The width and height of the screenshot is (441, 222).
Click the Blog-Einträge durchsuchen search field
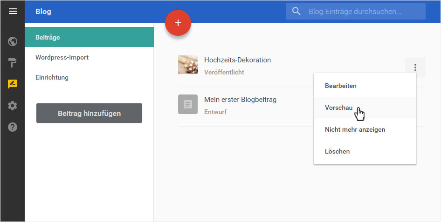click(356, 12)
